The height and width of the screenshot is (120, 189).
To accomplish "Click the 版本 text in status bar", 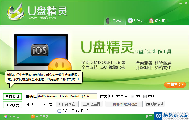I will [149, 116].
